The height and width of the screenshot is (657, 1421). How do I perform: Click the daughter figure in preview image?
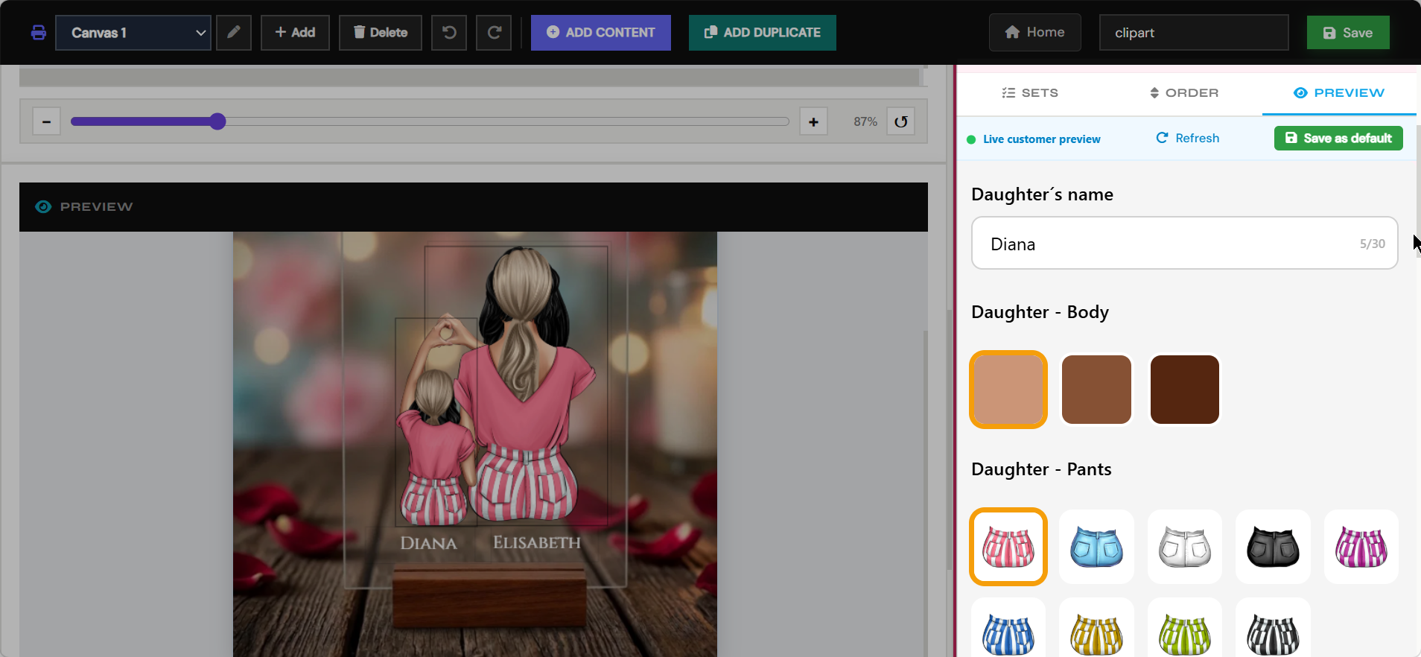coord(436,421)
